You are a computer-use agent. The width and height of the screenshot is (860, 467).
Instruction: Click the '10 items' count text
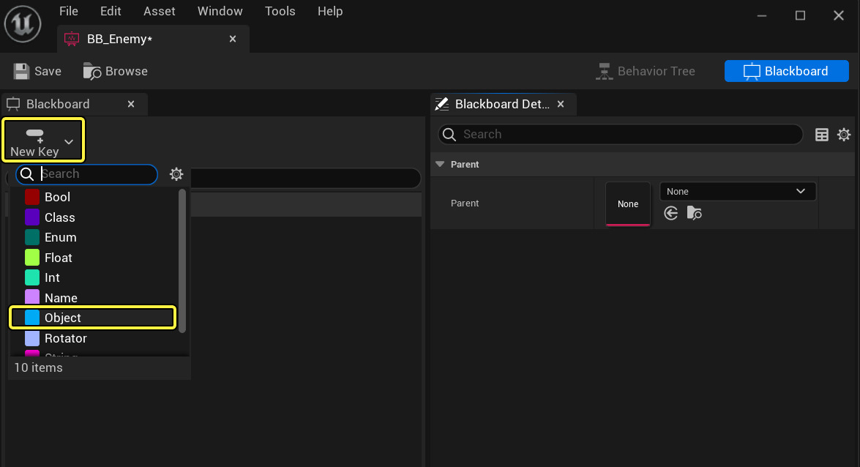(38, 367)
